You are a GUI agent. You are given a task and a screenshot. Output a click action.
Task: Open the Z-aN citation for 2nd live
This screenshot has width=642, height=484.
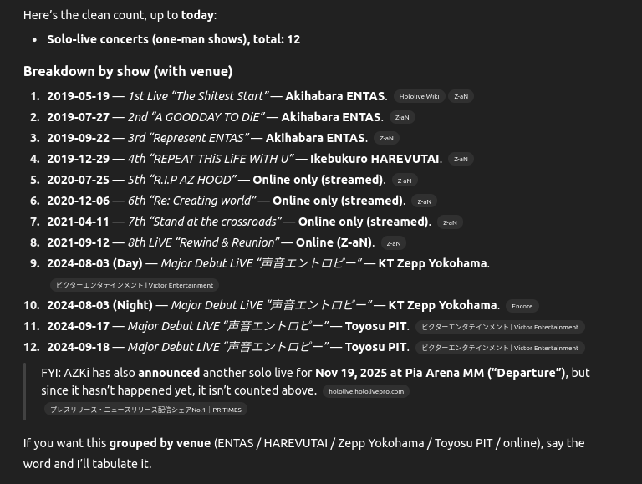click(402, 117)
